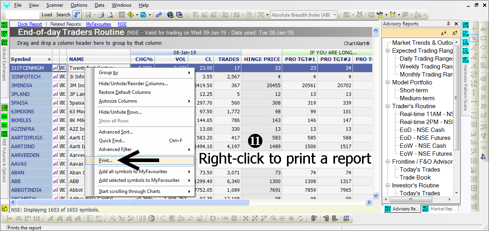Collapse the Frontline / F&O Advisory node
The height and width of the screenshot is (231, 489).
point(388,162)
